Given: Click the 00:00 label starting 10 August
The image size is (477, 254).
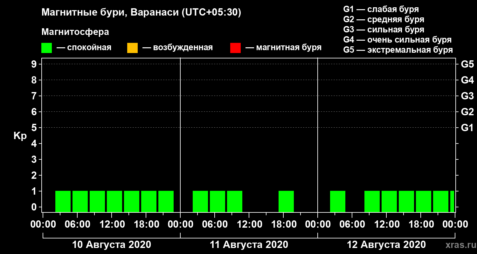Looking at the screenshot, I should [43, 224].
